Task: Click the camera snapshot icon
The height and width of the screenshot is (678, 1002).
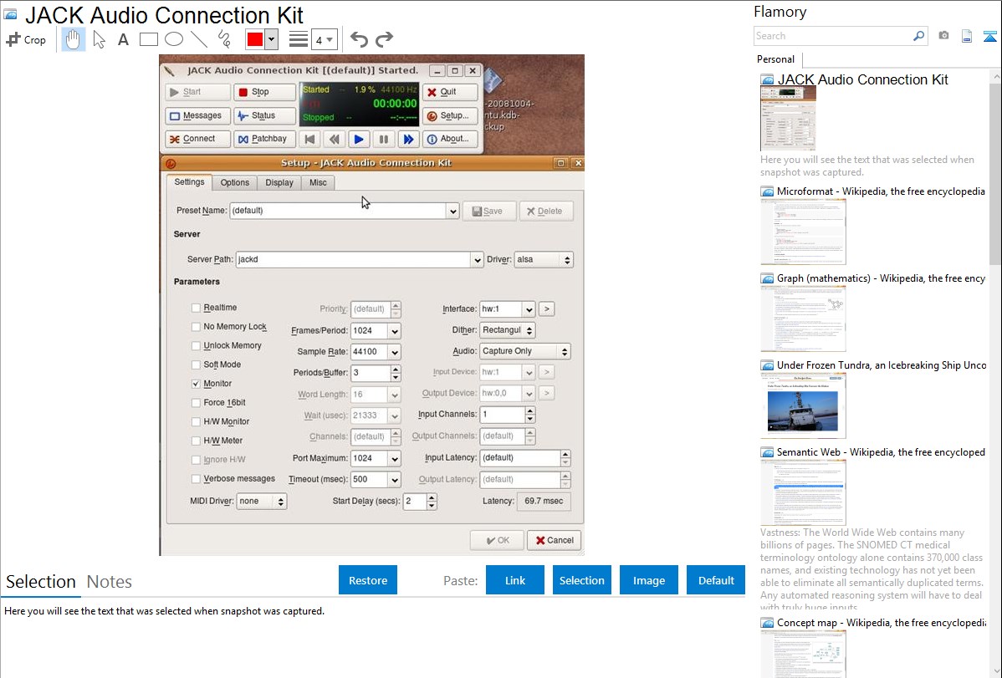Action: [943, 36]
